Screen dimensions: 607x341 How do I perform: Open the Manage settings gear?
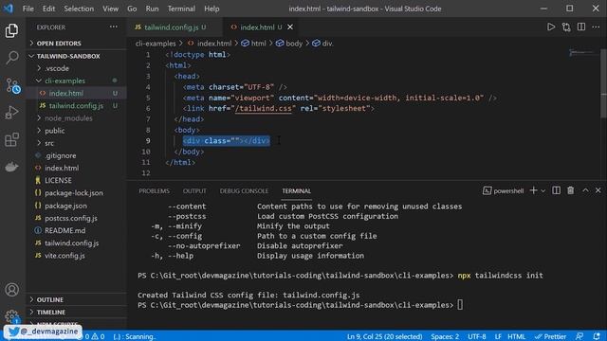point(11,316)
